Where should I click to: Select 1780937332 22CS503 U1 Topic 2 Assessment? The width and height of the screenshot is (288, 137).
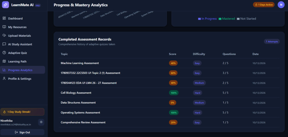click(x=90, y=73)
